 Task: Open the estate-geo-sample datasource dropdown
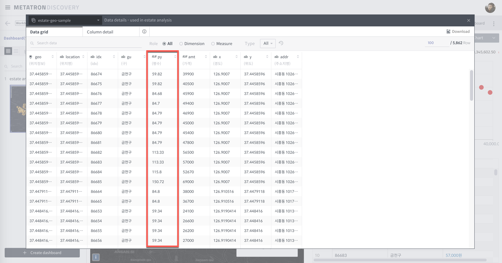pos(65,21)
